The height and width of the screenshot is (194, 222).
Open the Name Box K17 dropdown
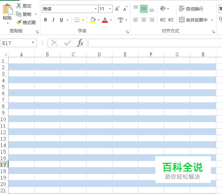[33, 43]
